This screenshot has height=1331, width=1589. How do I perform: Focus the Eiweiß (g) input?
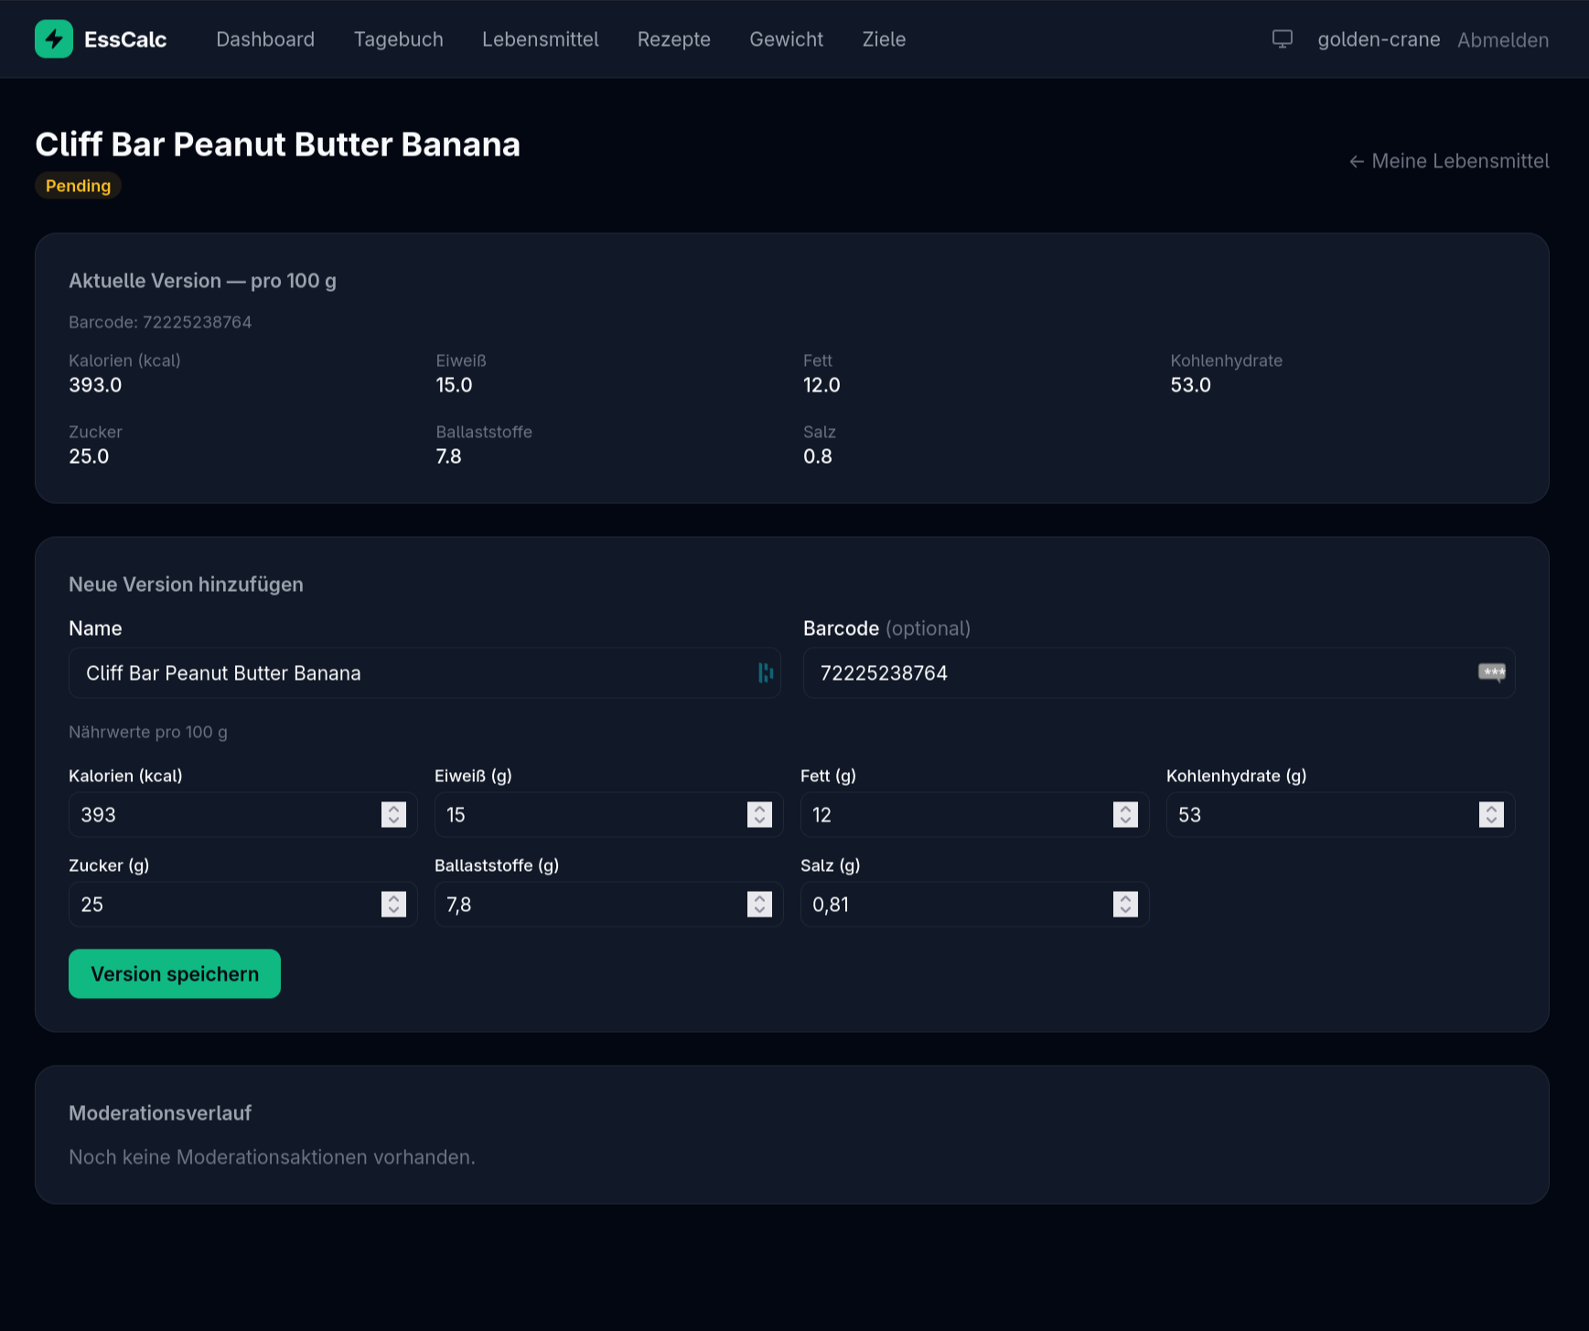click(608, 814)
